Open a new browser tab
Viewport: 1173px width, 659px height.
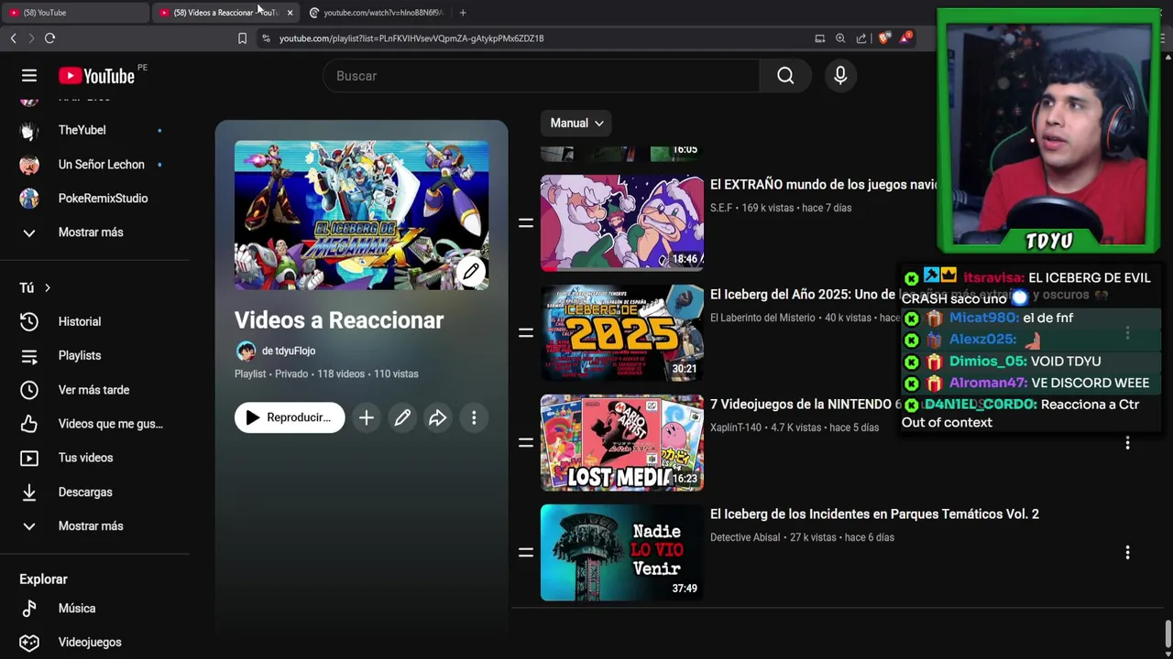pyautogui.click(x=463, y=13)
